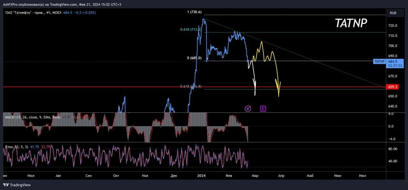This screenshot has height=190, width=408.
Task: Click the red 659.3 price label
Action: point(392,87)
